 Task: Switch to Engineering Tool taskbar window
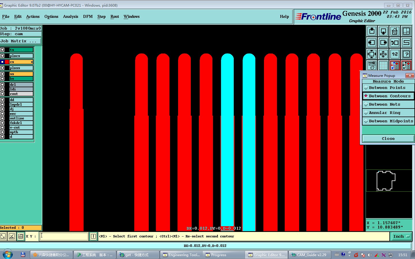pyautogui.click(x=181, y=255)
